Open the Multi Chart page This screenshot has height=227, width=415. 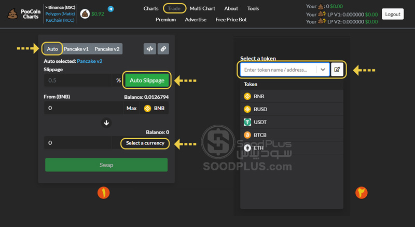202,8
